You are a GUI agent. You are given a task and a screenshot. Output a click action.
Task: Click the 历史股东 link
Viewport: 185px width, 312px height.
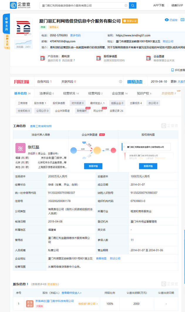coord(53,284)
